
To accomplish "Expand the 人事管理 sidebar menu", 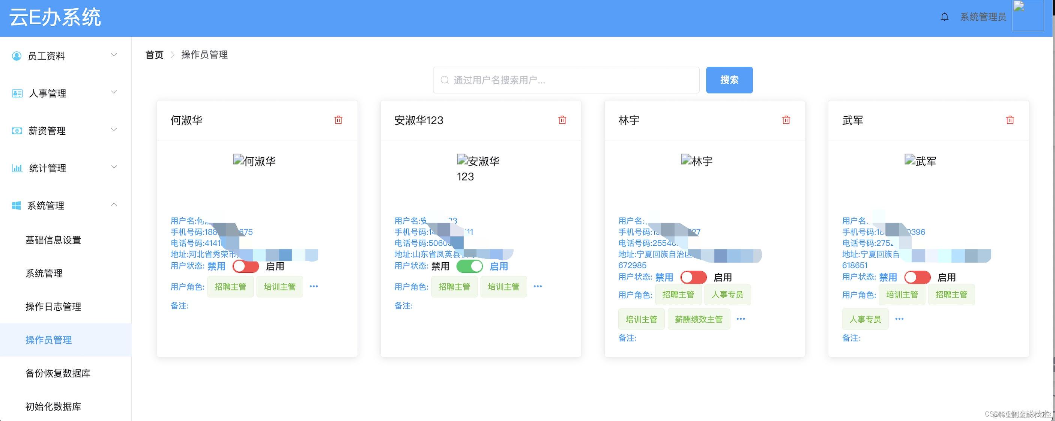I will (x=63, y=93).
